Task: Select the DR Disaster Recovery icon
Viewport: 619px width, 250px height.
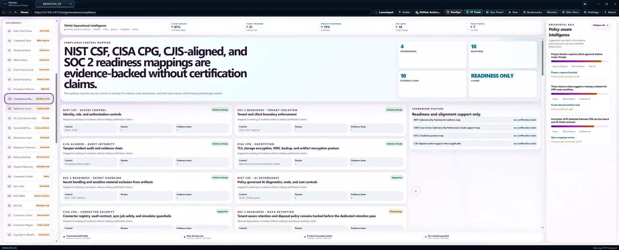Action: click(9, 167)
